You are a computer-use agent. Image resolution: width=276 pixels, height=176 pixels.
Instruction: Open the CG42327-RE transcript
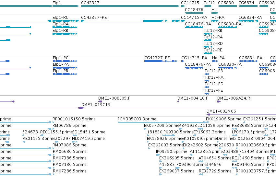(x=130, y=21)
